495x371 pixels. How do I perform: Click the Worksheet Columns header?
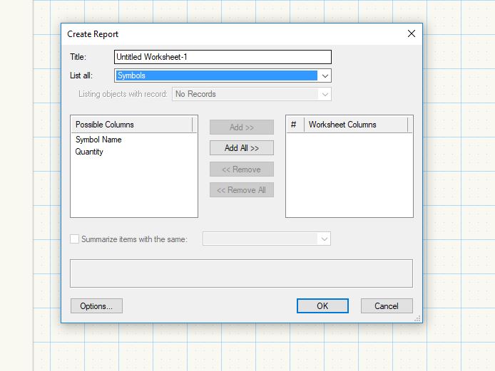click(x=356, y=125)
